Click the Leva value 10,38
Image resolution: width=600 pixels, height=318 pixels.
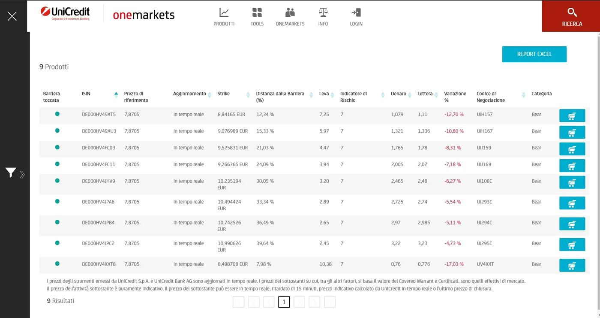click(x=325, y=264)
